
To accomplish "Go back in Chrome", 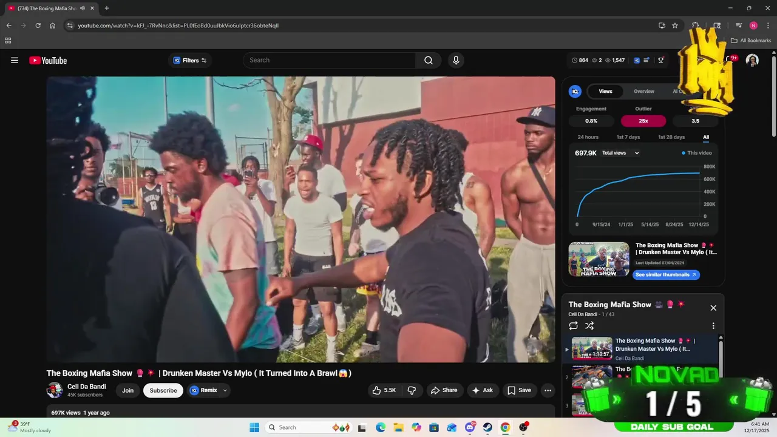I will [x=8, y=25].
